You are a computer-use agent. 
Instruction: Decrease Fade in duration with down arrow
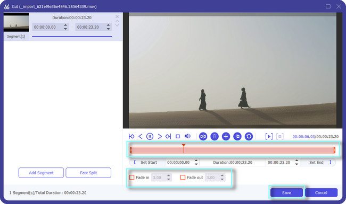(169, 179)
